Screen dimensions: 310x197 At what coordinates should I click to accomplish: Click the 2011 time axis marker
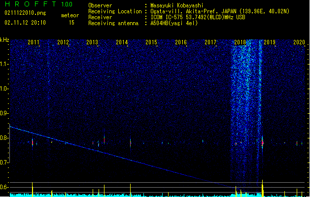click(34, 42)
